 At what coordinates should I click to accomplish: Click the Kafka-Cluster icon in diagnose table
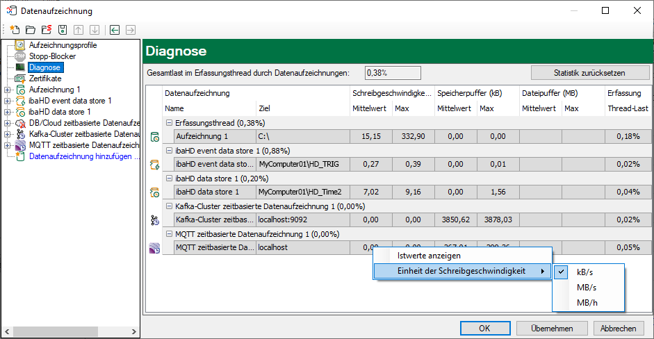point(154,220)
